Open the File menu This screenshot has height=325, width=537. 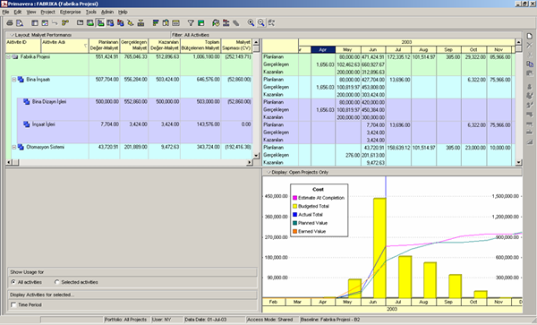5,12
